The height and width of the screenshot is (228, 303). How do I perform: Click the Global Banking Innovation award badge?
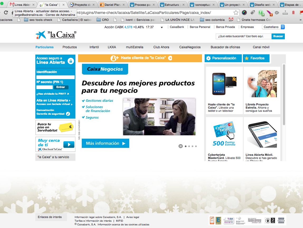(254, 220)
